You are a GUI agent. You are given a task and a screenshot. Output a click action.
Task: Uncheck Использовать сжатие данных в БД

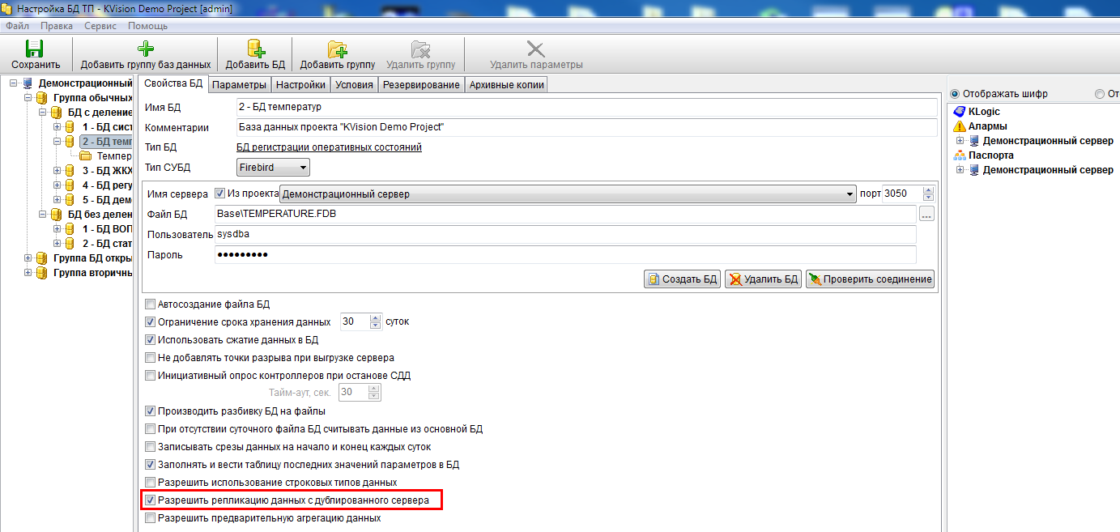[x=150, y=340]
